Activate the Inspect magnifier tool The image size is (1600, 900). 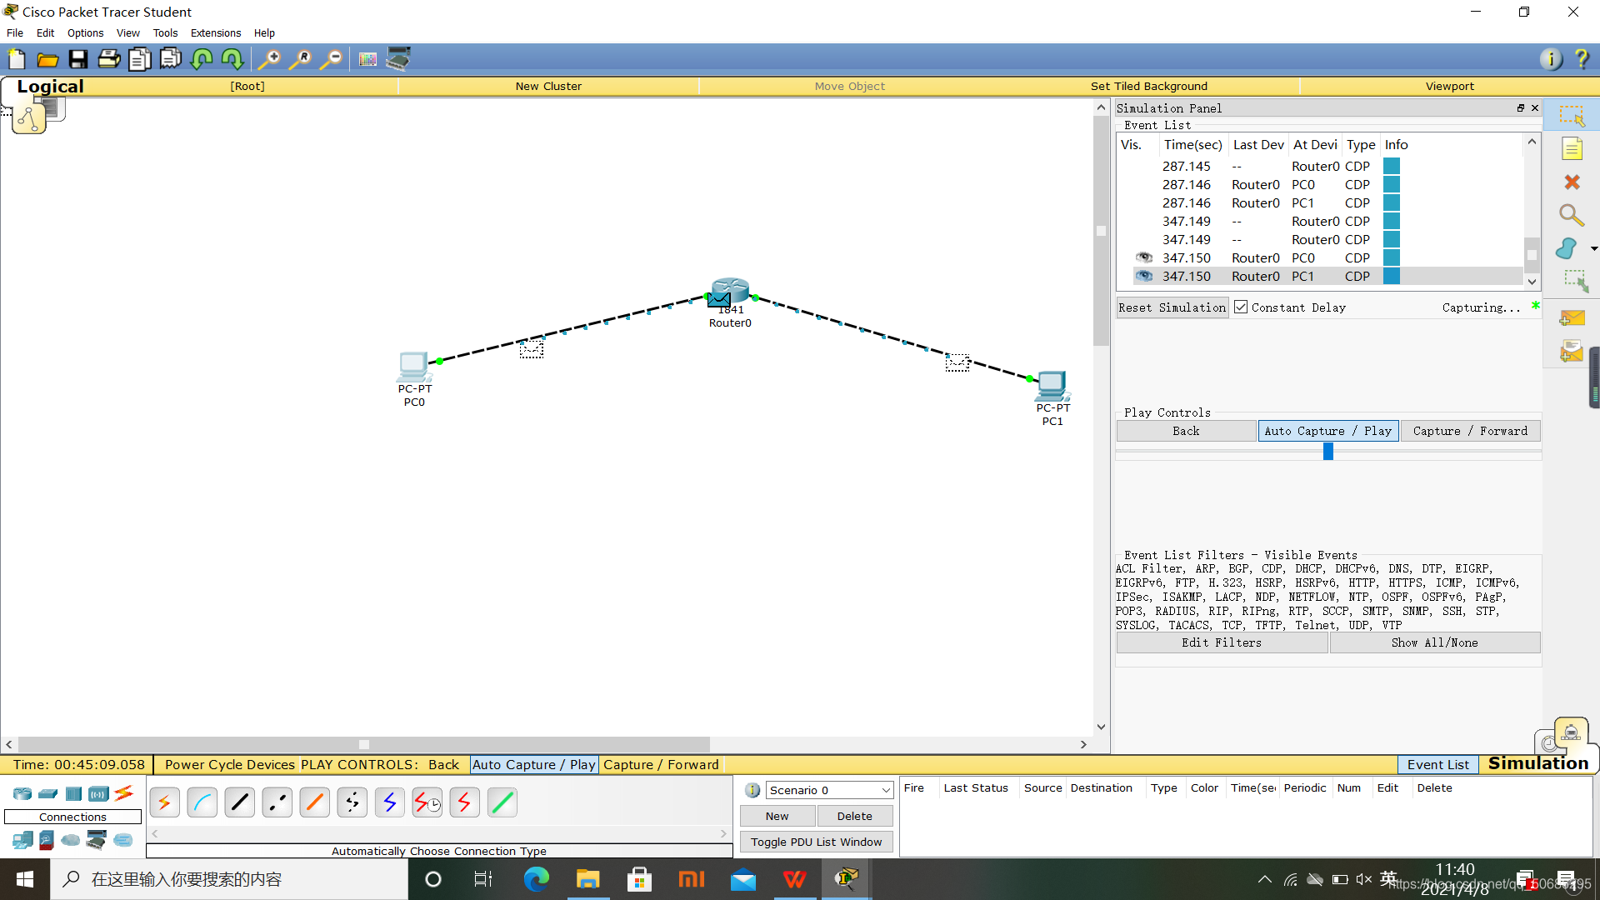[1572, 216]
